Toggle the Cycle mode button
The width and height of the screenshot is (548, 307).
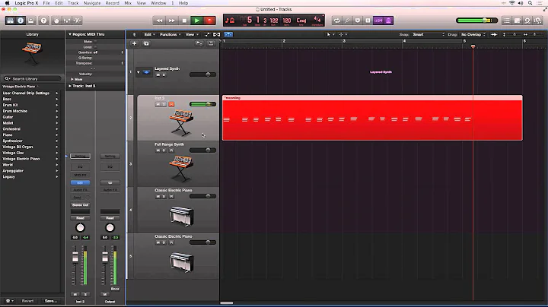(x=336, y=21)
